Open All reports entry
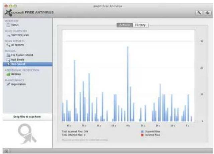 (17, 45)
